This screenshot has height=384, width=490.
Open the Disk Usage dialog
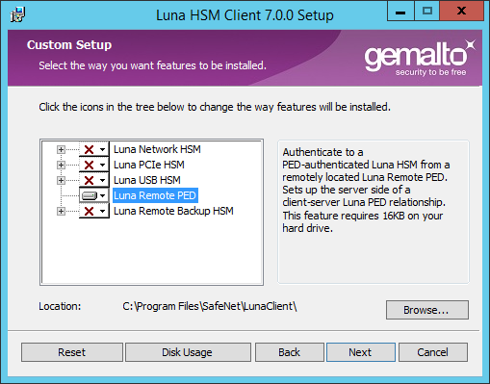point(188,352)
